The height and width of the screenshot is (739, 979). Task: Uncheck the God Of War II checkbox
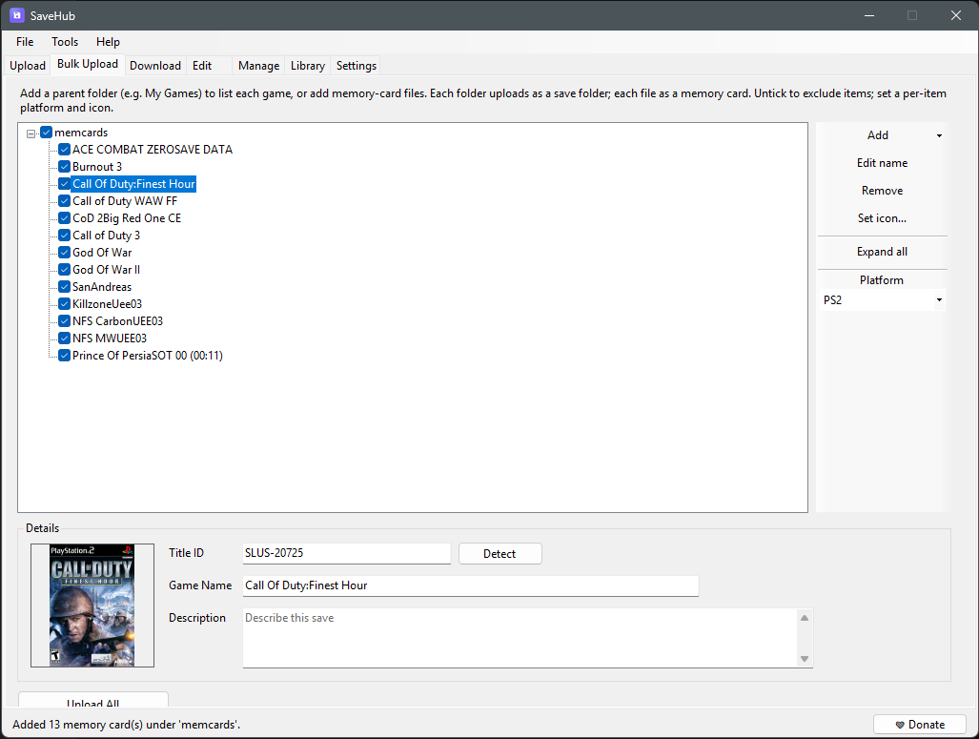pos(64,270)
